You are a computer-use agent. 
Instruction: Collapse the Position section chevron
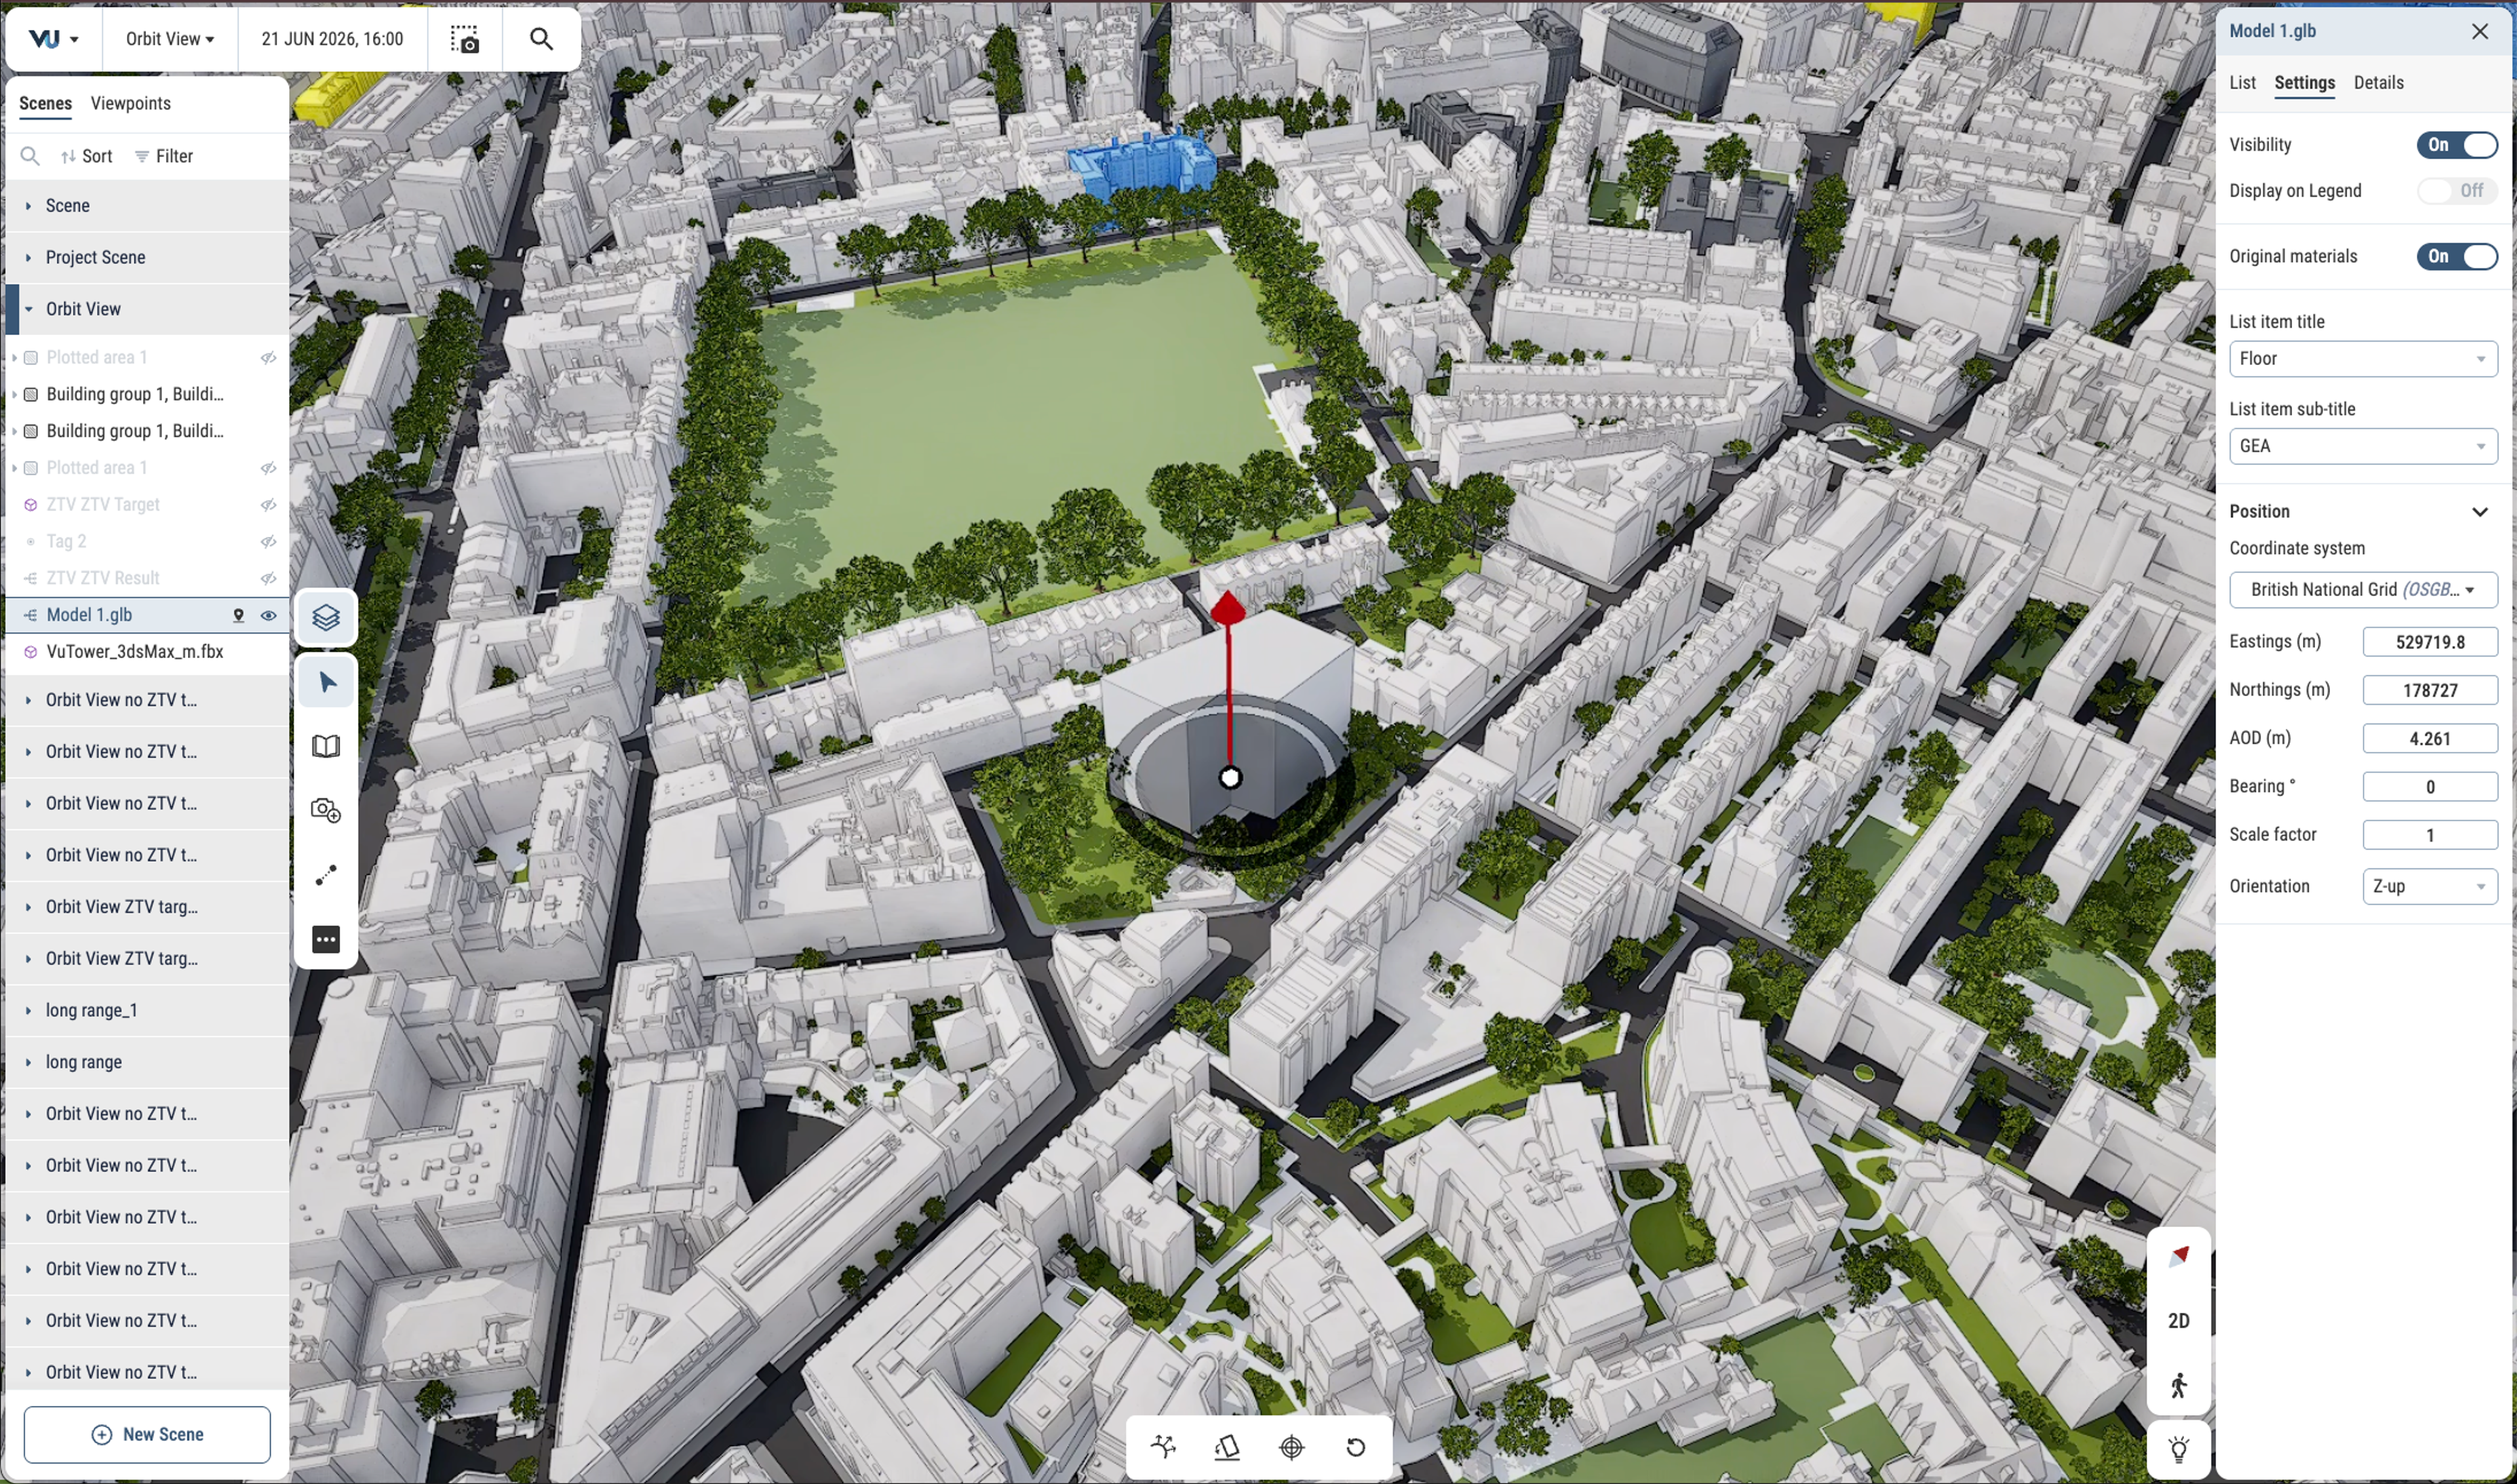tap(2479, 512)
